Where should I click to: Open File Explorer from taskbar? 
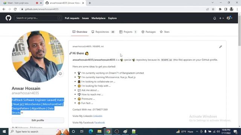click(99, 132)
